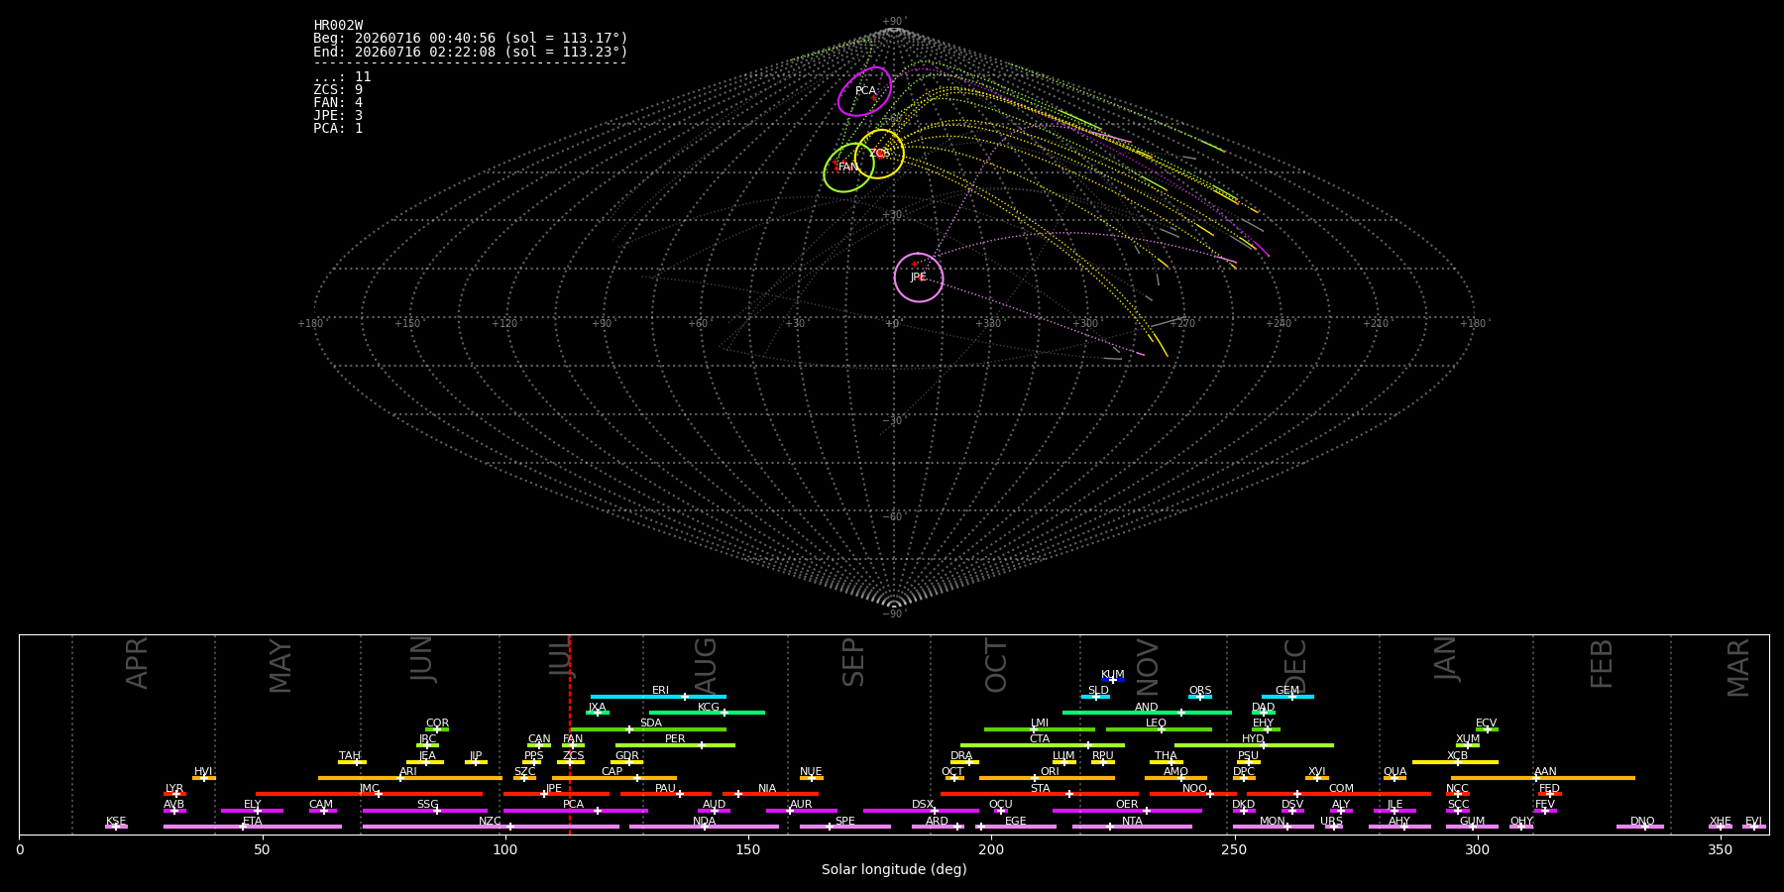Select the PER shower bar in timeline
The width and height of the screenshot is (1784, 892).
675,745
